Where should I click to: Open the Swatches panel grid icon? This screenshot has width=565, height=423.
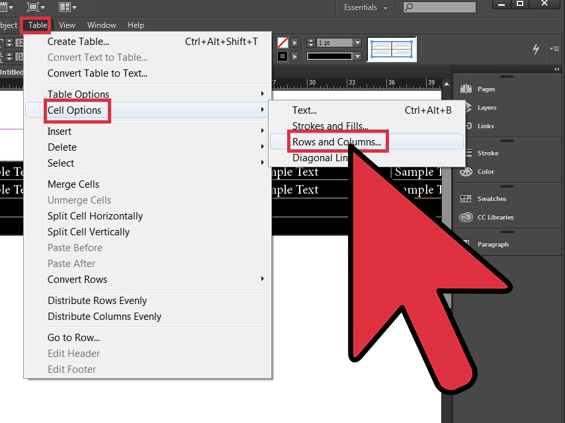(x=466, y=198)
